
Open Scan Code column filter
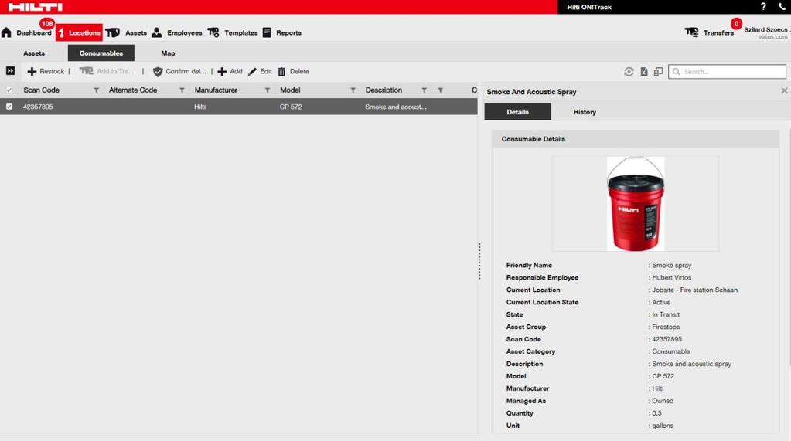tap(97, 90)
